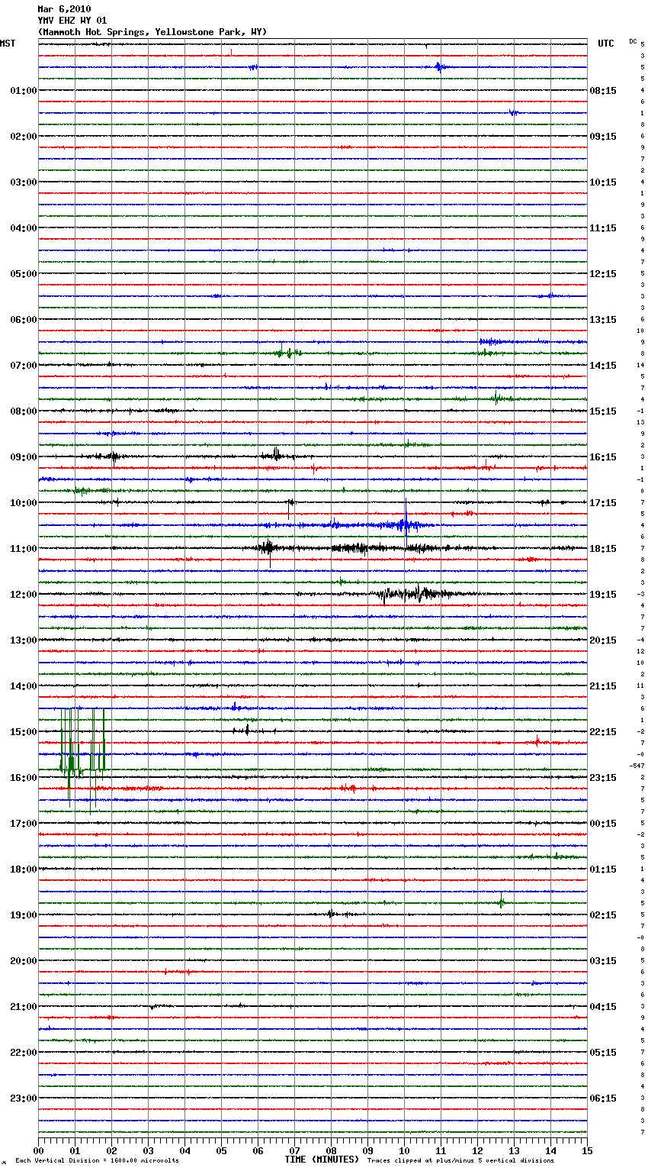The height and width of the screenshot is (1171, 648).
Task: Select the 19:00 MST time label
Action: pos(24,915)
